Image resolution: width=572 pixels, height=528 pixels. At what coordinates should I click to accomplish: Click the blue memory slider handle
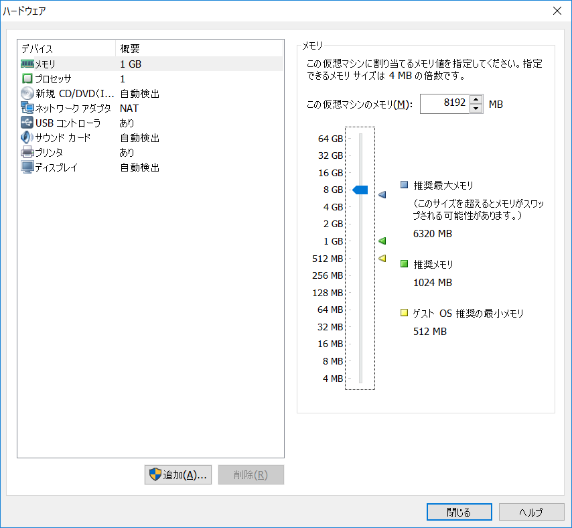point(360,190)
